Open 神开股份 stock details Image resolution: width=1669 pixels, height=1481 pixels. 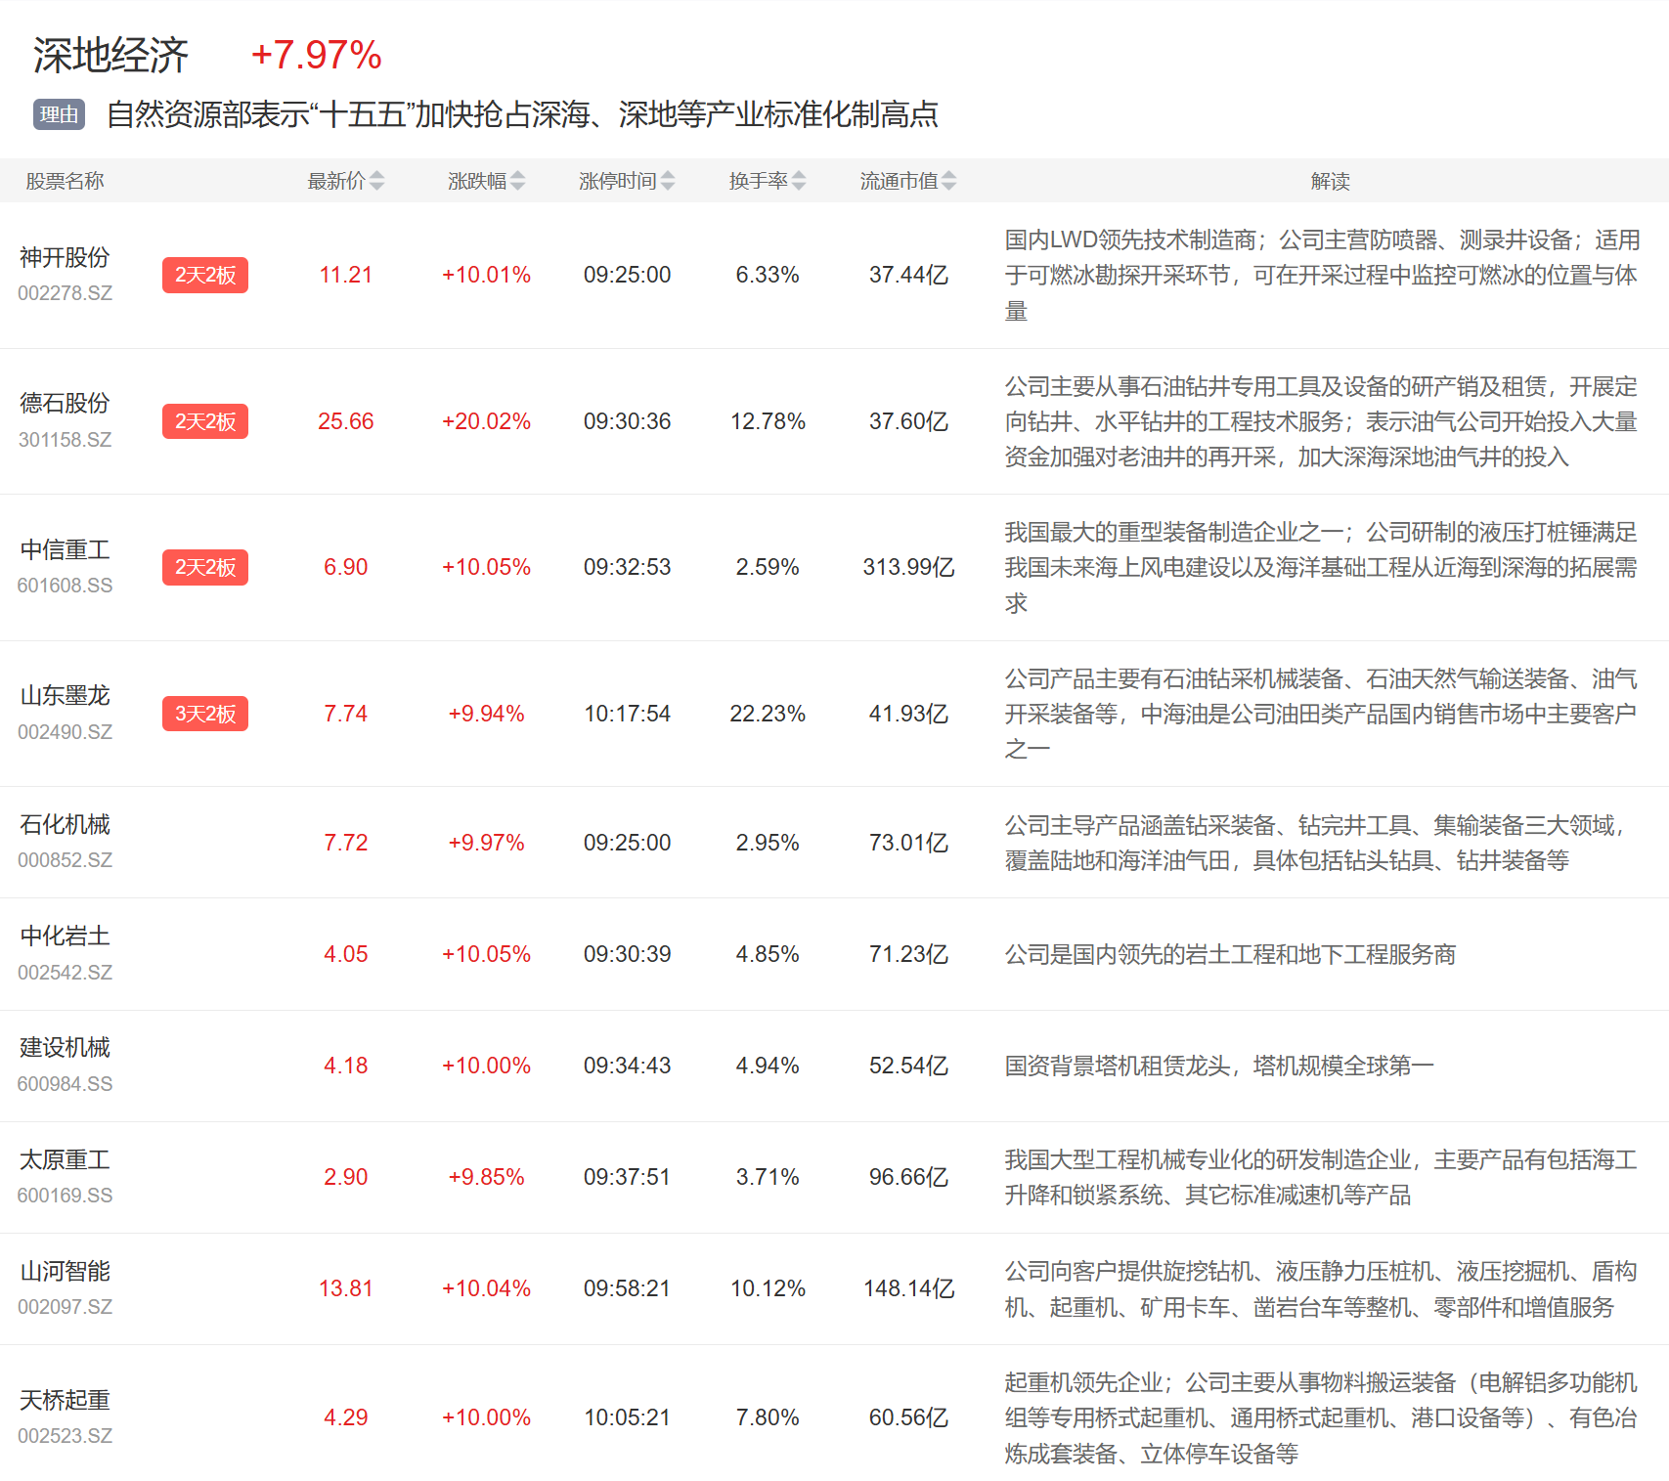coord(65,258)
